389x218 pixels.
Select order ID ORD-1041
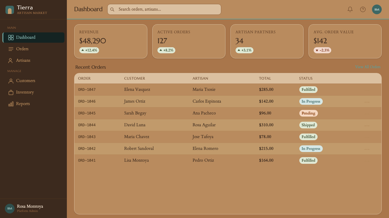tap(87, 160)
